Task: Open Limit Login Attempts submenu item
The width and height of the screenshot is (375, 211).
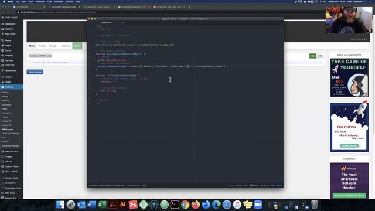Action: pos(11,134)
